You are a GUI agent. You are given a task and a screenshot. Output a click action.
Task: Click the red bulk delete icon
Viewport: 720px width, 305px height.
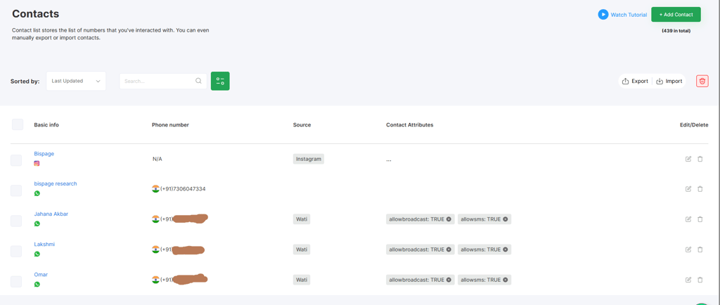click(702, 82)
